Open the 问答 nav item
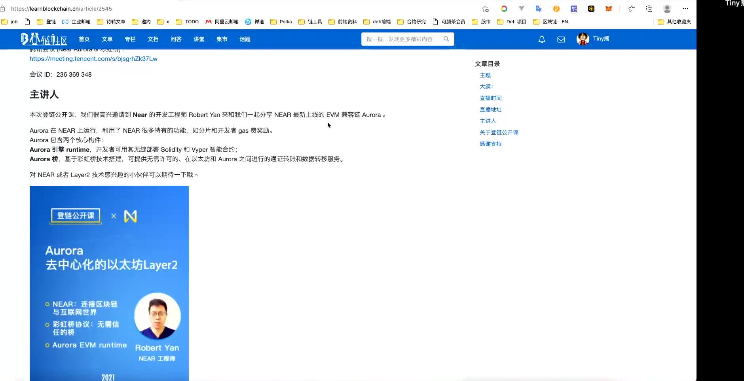This screenshot has width=744, height=381. (176, 39)
